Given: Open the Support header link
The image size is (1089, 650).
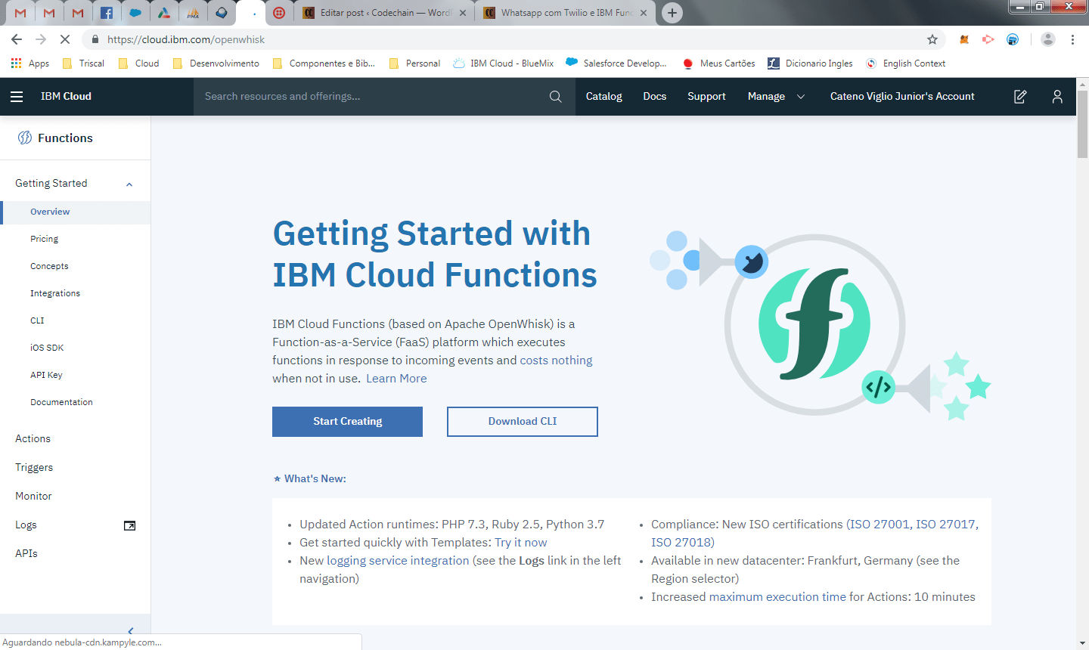Looking at the screenshot, I should pos(706,97).
